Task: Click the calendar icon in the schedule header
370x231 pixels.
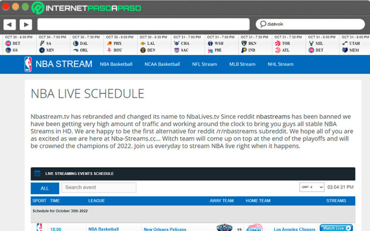Action: tap(37, 173)
